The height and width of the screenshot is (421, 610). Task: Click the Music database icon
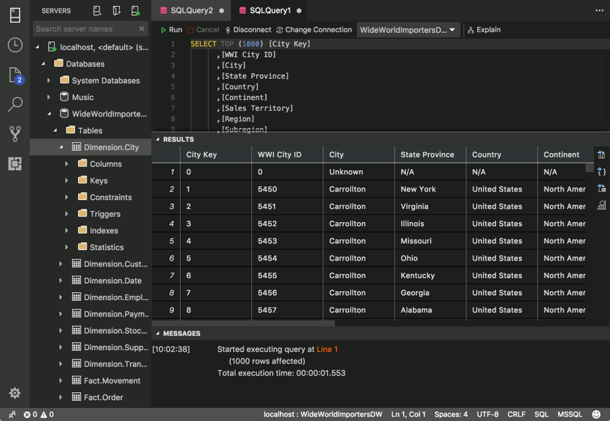click(64, 97)
